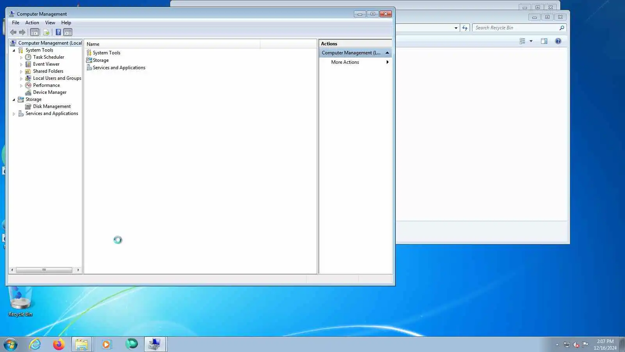Click the Show desktop button at taskbar end

[x=622, y=345]
